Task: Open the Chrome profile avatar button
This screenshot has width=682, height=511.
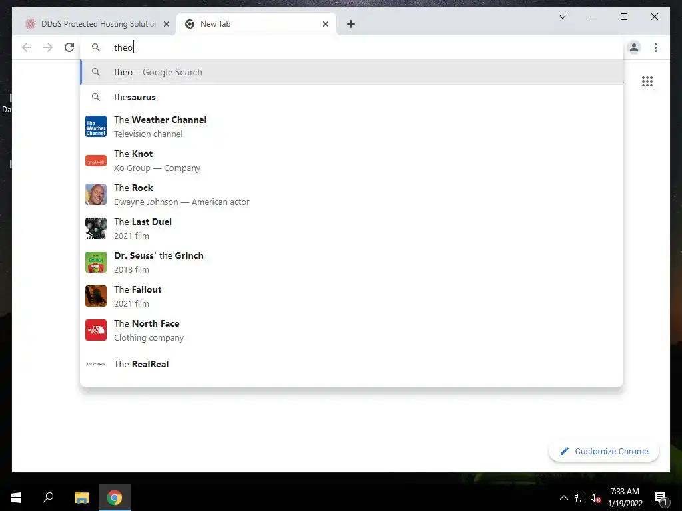Action: point(634,47)
